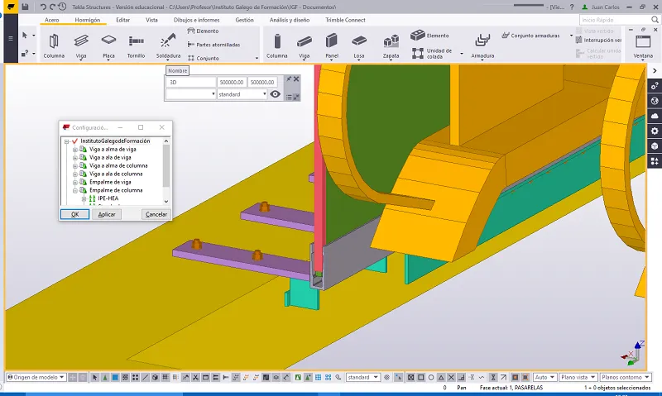Viewport: 662px width, 396px height.
Task: Toggle snap to centers circle switch
Action: pyautogui.click(x=430, y=377)
